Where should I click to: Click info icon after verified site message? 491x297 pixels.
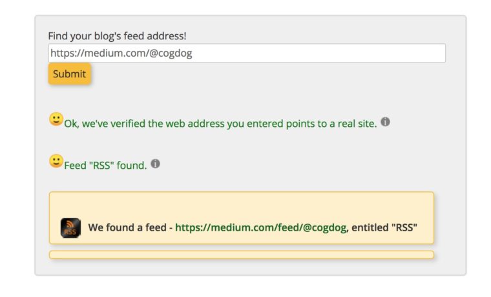tap(385, 122)
